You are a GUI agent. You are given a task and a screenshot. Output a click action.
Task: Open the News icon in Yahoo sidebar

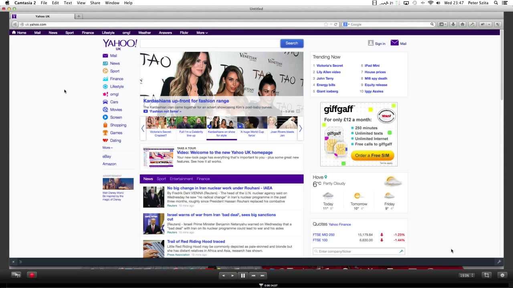click(x=105, y=63)
